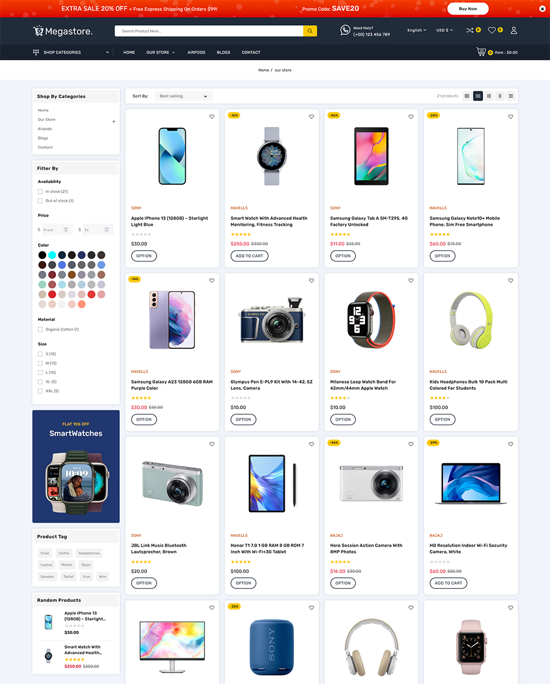
Task: Click the Buy Now promo button
Action: pos(468,9)
